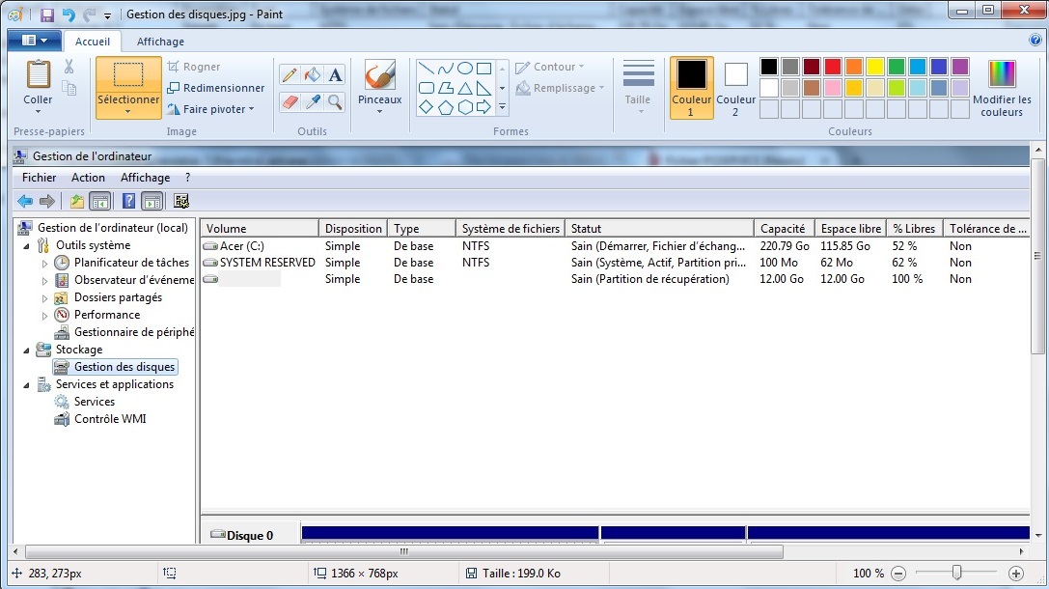The image size is (1049, 589).
Task: Pick the Right arrow shape
Action: click(484, 107)
